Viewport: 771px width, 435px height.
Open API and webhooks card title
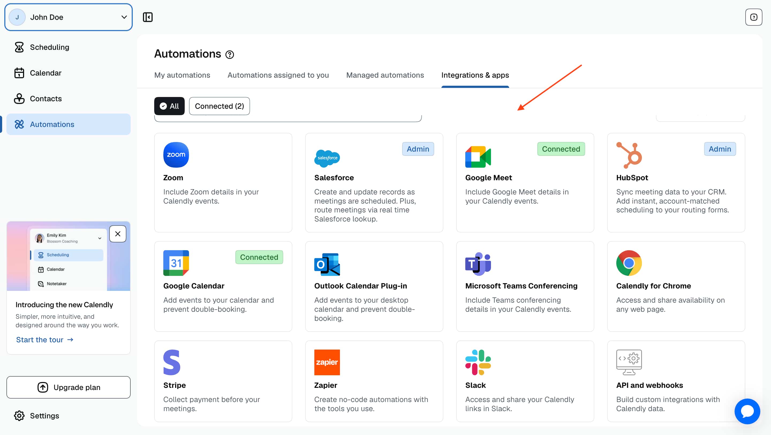point(649,385)
